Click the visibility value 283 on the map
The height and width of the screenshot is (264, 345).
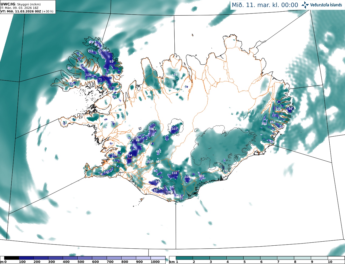(x=178, y=196)
